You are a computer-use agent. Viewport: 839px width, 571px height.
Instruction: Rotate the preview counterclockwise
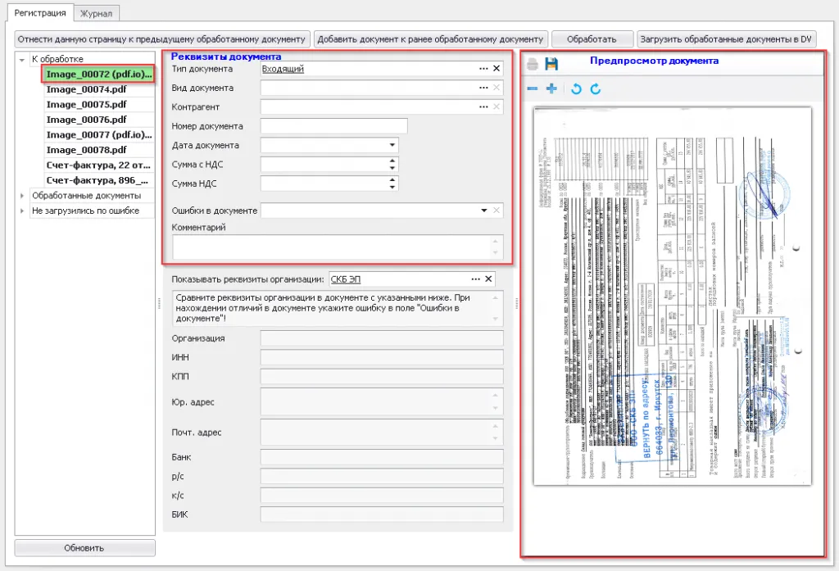click(x=576, y=88)
